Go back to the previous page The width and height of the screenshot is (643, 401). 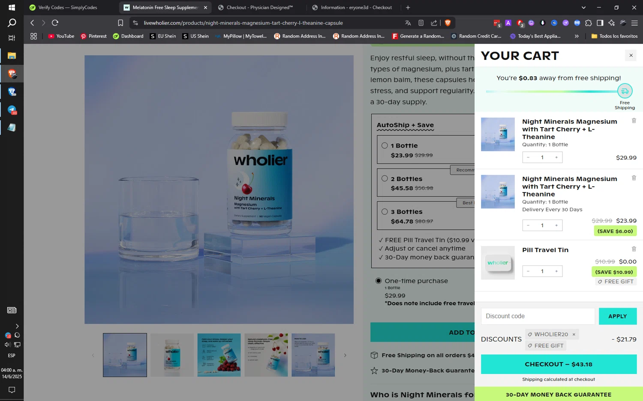pyautogui.click(x=32, y=23)
